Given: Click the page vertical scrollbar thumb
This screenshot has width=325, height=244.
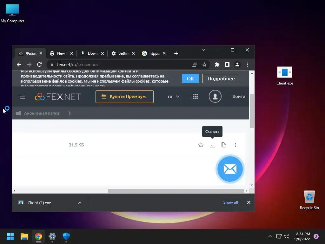Looking at the screenshot, I should (252, 111).
